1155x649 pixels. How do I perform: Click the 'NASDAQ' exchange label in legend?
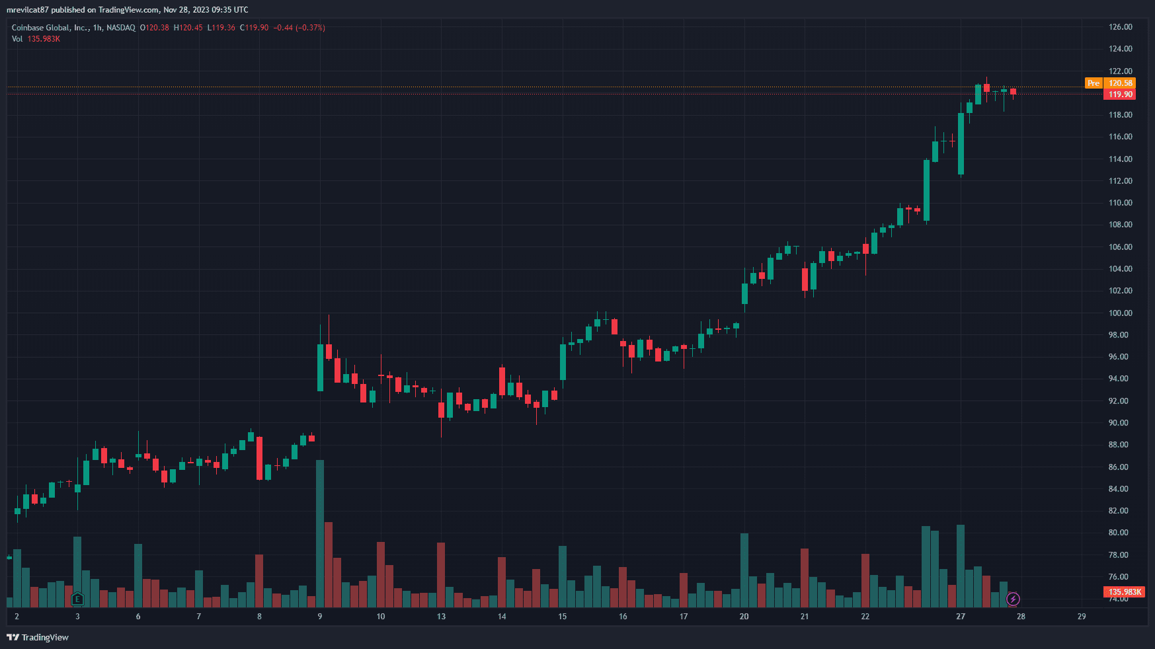click(x=121, y=28)
